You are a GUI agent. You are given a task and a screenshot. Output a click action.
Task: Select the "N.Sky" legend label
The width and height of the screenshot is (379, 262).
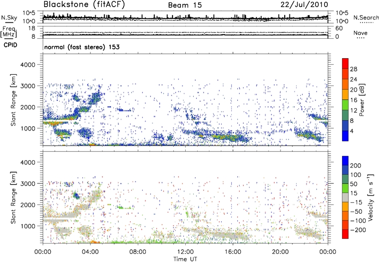coord(9,17)
